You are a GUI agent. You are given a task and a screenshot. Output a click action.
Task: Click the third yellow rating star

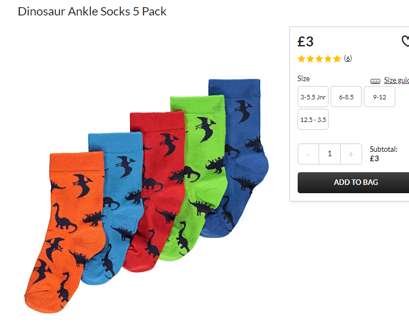pos(319,59)
